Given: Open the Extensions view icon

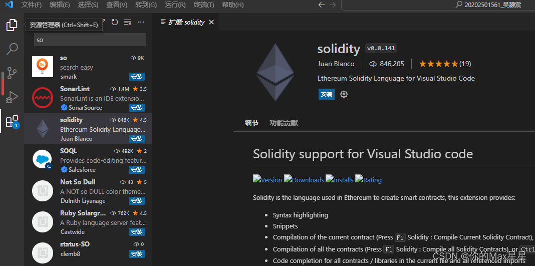Looking at the screenshot, I should coord(12,121).
